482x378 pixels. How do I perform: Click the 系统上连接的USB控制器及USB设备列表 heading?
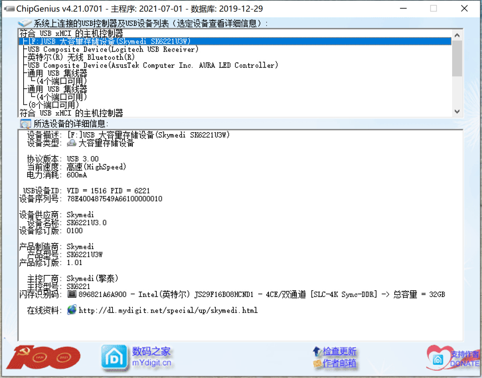(x=151, y=24)
